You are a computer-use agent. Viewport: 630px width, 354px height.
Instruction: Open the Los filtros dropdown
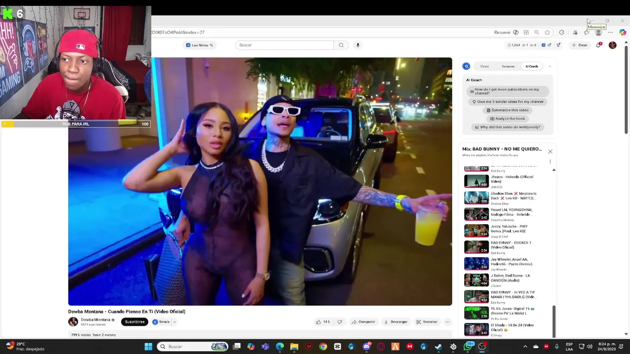click(199, 45)
